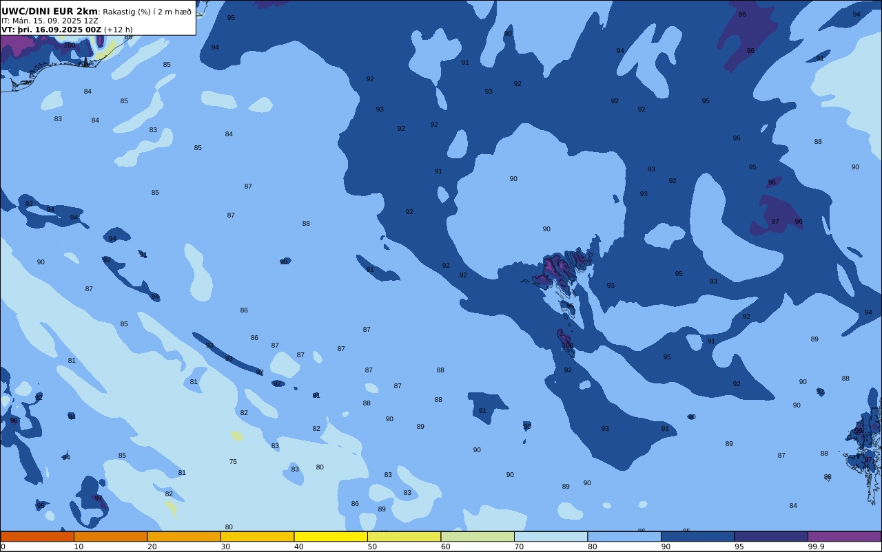Pick the 40–50 bright yellow legend swatch
Screen dimensions: 882x552
click(x=331, y=536)
